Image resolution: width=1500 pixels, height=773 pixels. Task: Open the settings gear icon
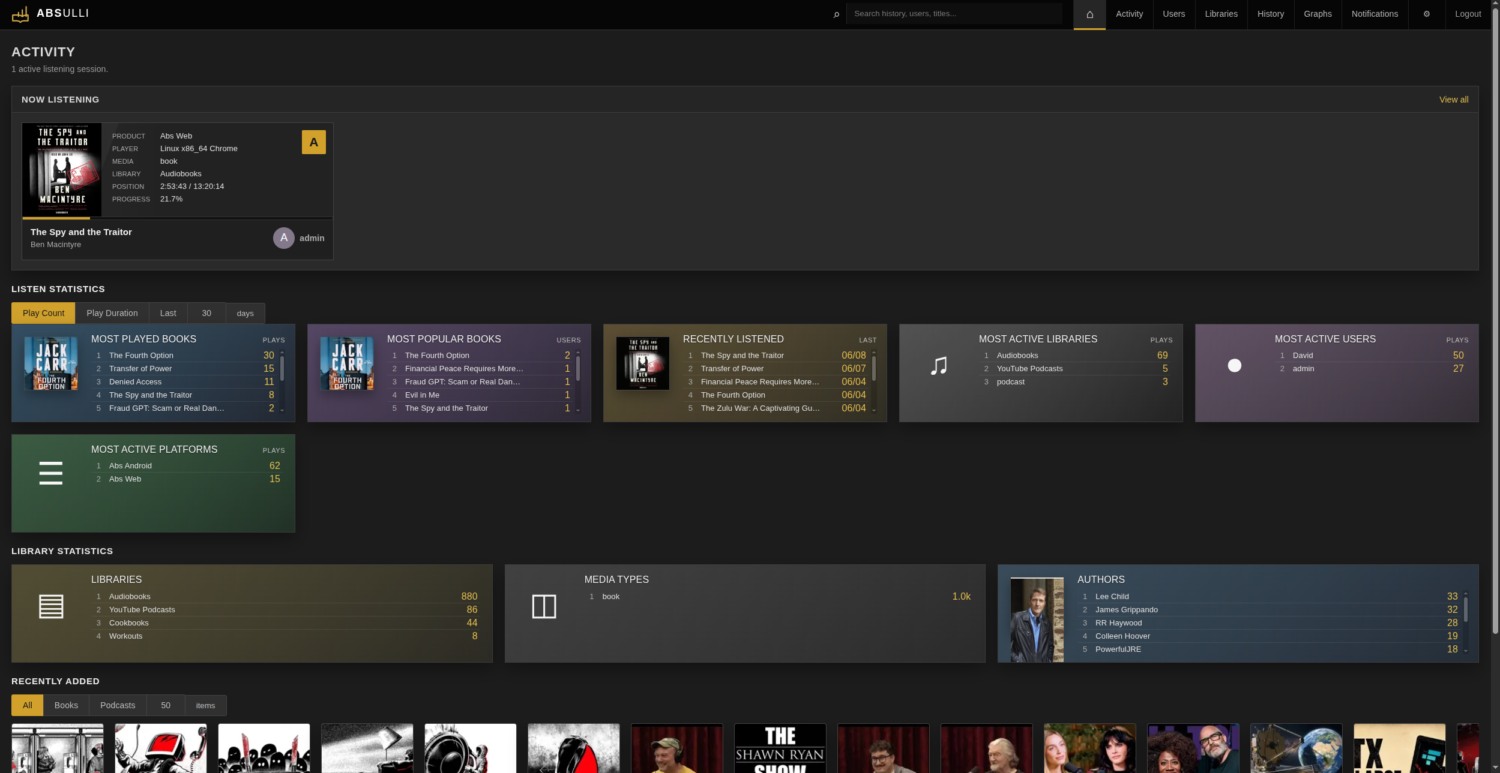tap(1427, 14)
